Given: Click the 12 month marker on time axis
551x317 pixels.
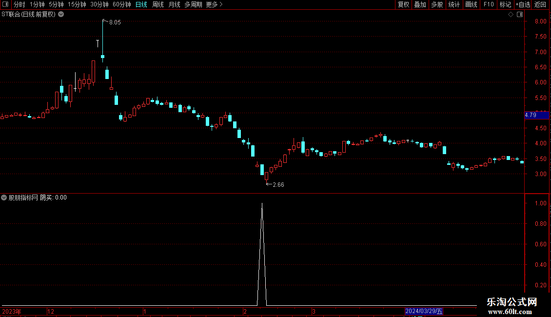Looking at the screenshot, I should click(x=51, y=312).
